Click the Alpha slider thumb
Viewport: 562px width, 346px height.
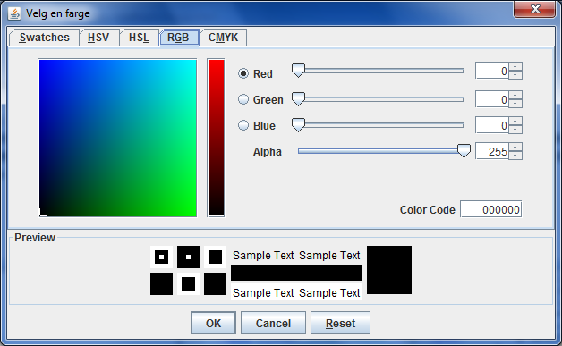(464, 151)
